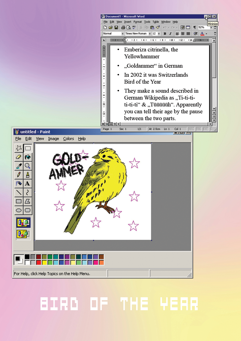The height and width of the screenshot is (341, 241).
Task: Open the 52% zoom dropdown in Word
Action: click(211, 27)
